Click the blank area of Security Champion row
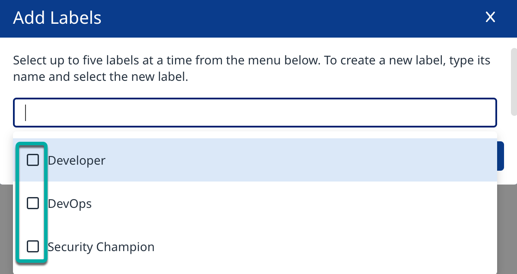Screen dimensions: 517x274 [x=324, y=247]
